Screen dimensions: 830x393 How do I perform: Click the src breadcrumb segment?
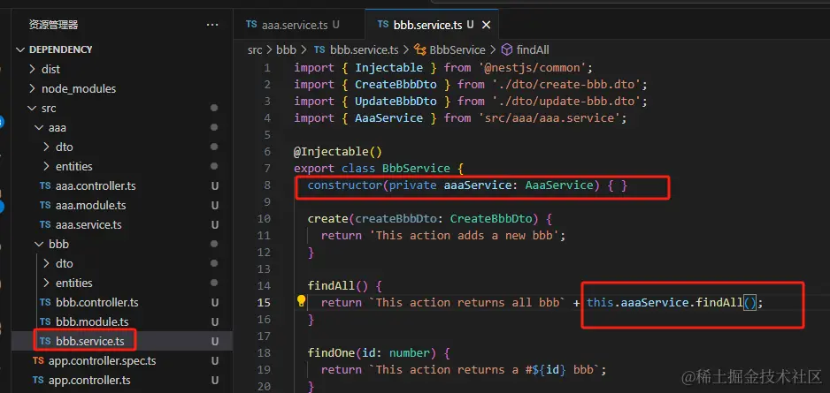click(x=255, y=50)
